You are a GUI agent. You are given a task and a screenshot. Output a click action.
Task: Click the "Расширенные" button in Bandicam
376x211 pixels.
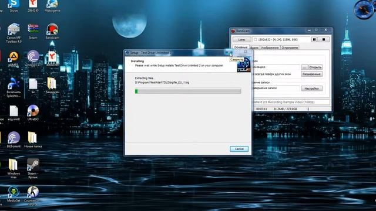(x=312, y=74)
